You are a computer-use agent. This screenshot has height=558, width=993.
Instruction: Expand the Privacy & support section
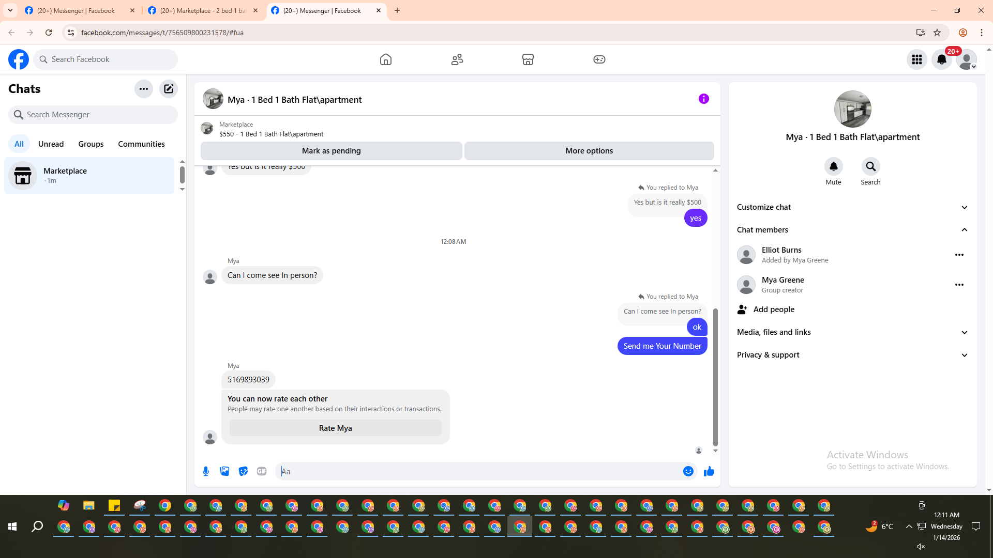964,355
